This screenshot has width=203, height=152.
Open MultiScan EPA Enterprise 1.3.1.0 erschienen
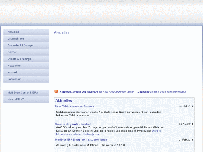click(x=81, y=140)
